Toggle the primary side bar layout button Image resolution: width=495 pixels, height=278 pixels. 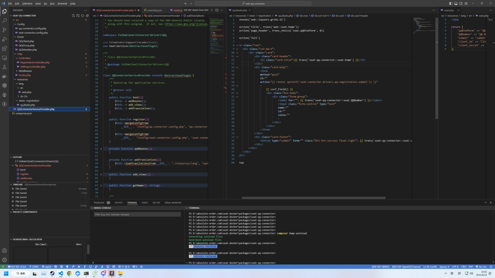451,3
